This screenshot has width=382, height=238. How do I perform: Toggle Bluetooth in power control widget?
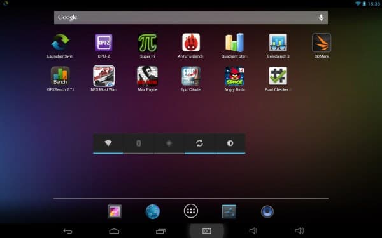tap(139, 143)
